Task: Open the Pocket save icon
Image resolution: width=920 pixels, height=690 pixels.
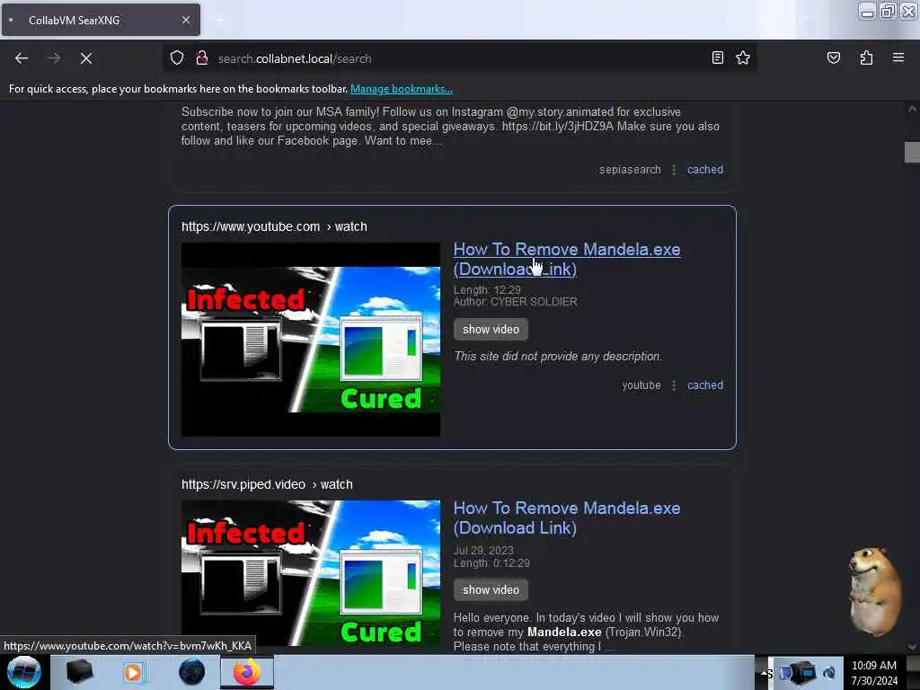Action: coord(833,57)
